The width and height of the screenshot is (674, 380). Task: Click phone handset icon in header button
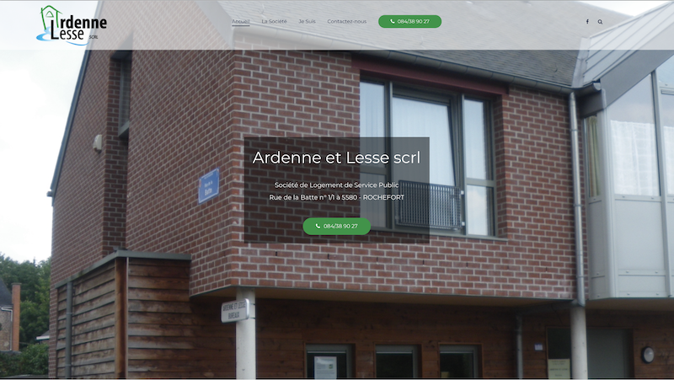pos(393,22)
